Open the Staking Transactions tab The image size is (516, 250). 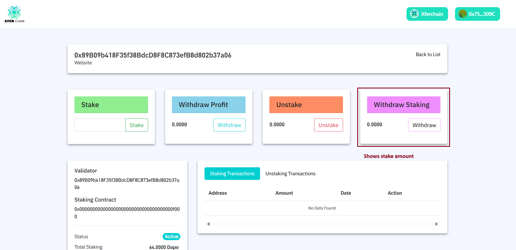[232, 173]
